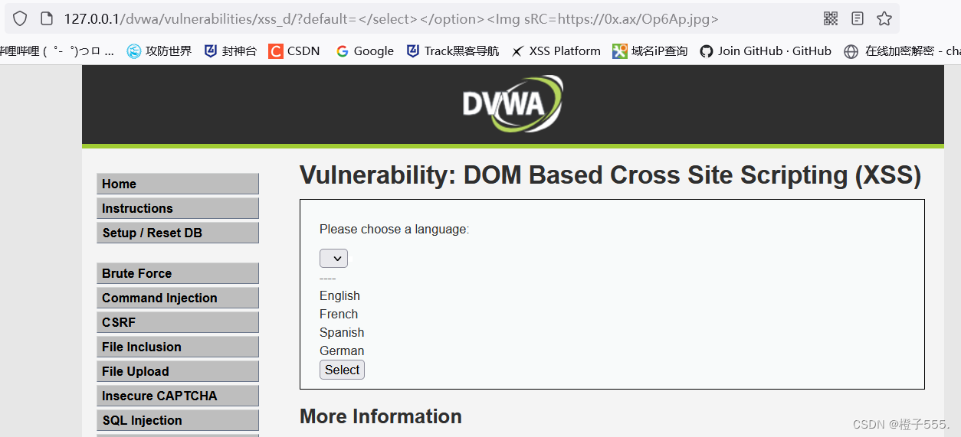Open the Join GitHub bookmark
961x437 pixels.
pos(766,51)
